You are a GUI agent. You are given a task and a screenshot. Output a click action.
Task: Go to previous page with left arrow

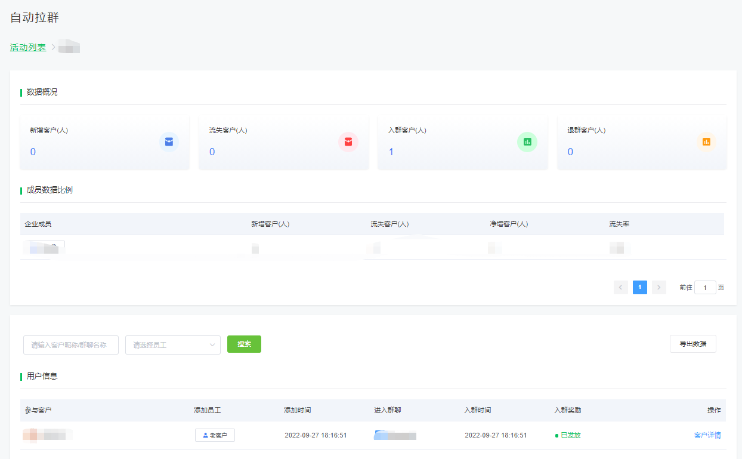coord(621,287)
